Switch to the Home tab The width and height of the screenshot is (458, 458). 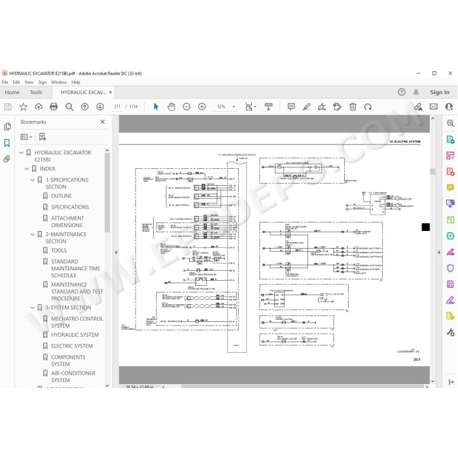tap(12, 92)
